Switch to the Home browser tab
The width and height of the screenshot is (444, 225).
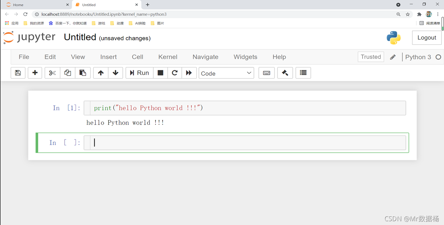[36, 5]
